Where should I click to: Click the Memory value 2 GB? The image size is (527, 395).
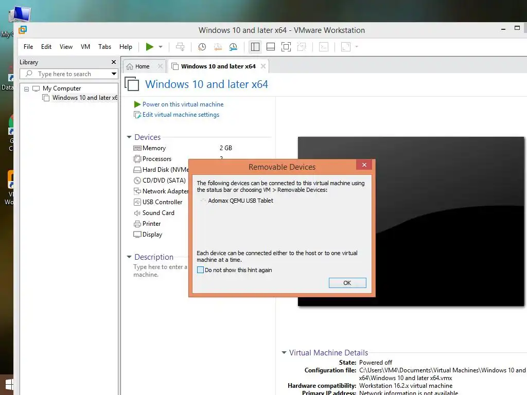(226, 148)
